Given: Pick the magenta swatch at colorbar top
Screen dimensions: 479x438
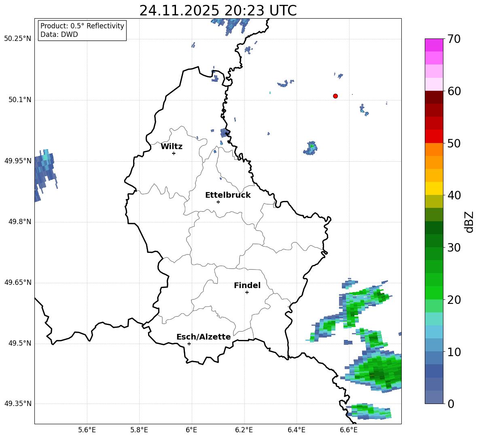Looking at the screenshot, I should 434,45.
